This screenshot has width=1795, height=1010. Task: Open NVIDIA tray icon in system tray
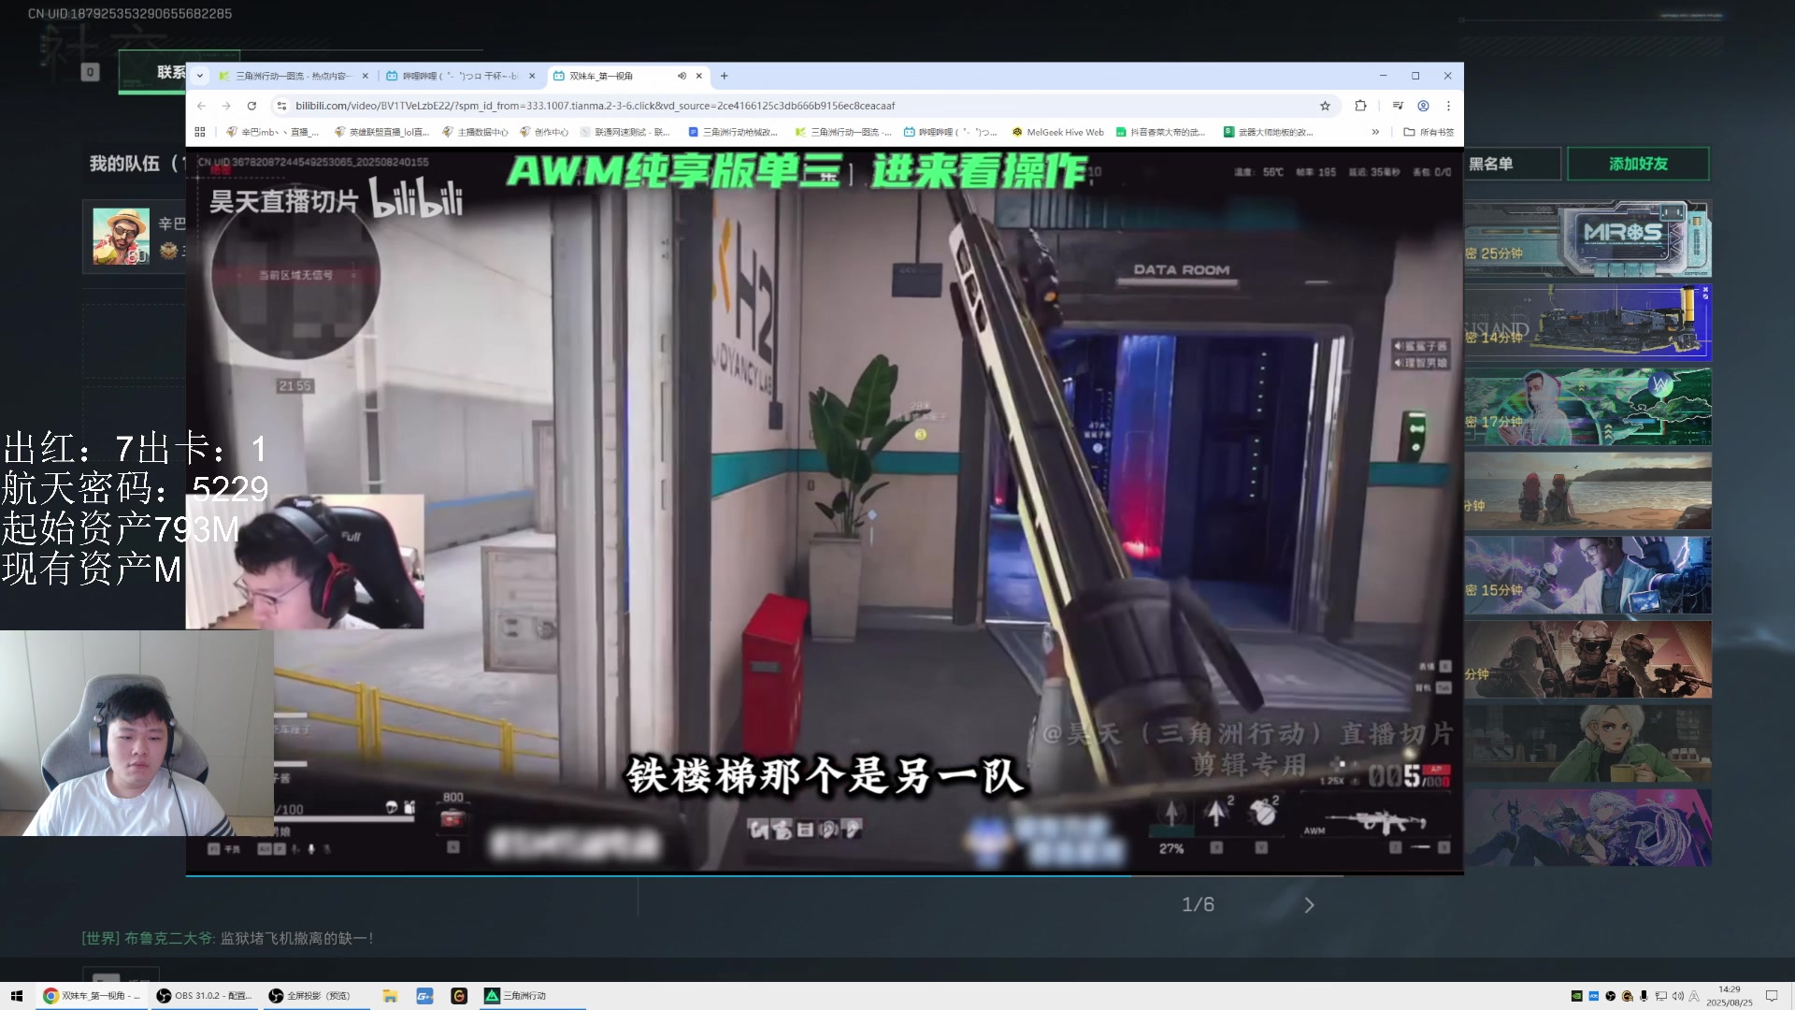pos(1576,996)
